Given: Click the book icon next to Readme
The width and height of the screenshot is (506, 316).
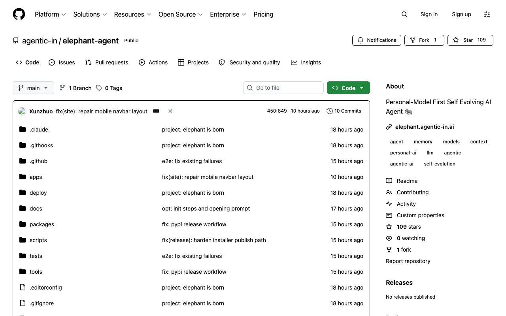Looking at the screenshot, I should click(x=389, y=181).
